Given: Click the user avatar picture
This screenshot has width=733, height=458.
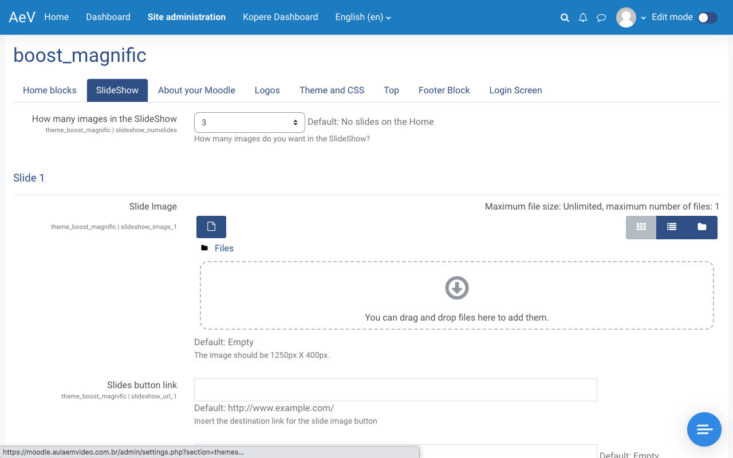Looking at the screenshot, I should click(626, 17).
